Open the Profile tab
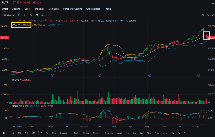 pos(108,9)
